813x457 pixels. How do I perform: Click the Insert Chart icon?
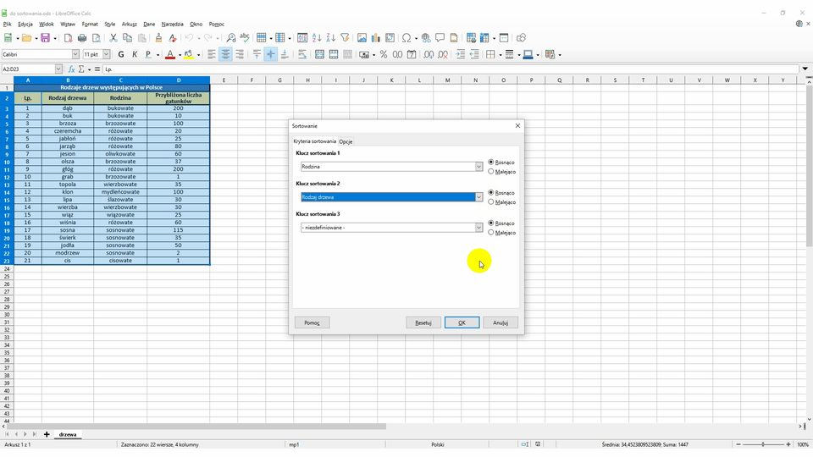[x=375, y=38]
